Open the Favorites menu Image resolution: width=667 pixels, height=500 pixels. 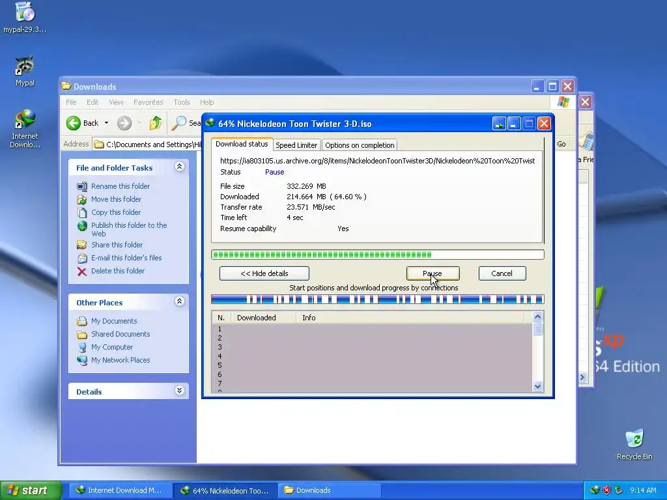point(148,102)
